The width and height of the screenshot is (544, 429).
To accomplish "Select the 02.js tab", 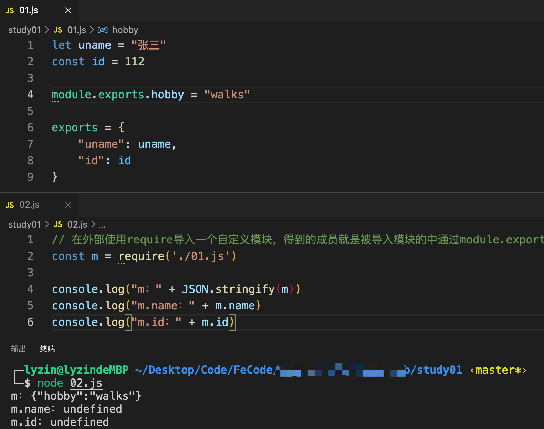I will 39,205.
